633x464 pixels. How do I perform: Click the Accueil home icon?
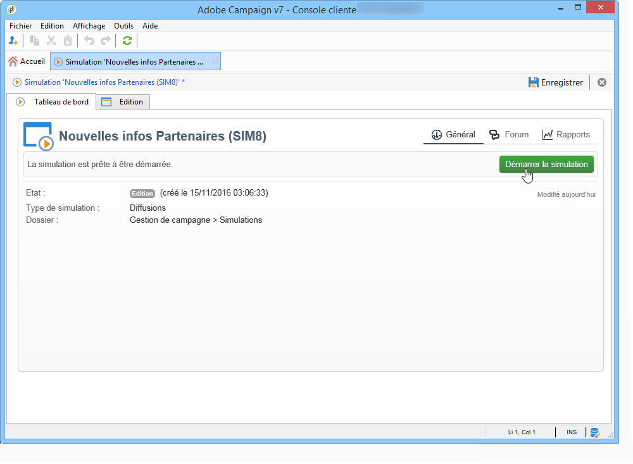13,61
